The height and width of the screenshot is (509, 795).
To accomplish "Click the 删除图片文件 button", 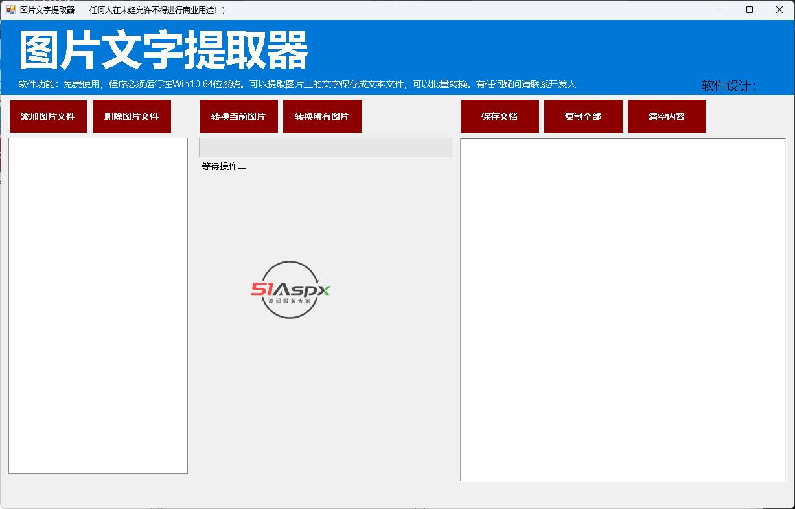I will point(132,116).
